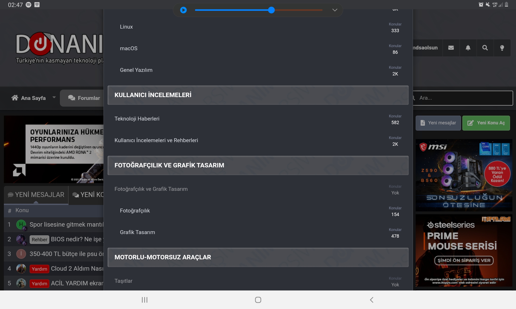Viewport: 516px width, 309px height.
Task: Drag the audio playback progress slider
Action: coord(272,10)
